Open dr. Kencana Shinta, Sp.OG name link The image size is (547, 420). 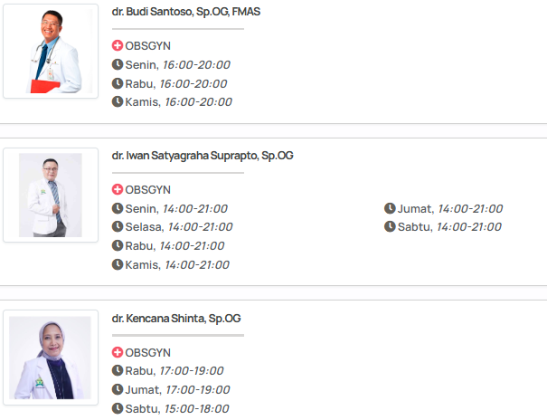point(176,319)
